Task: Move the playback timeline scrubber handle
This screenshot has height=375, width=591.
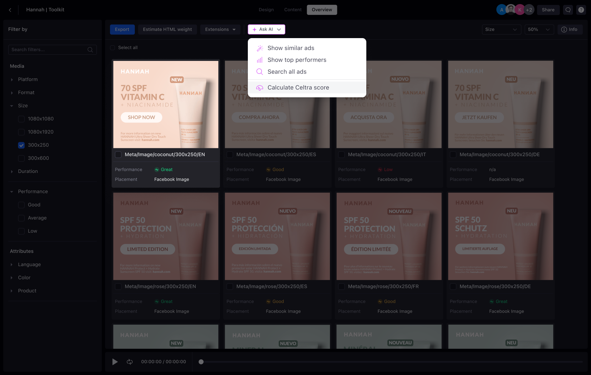Action: [x=201, y=362]
